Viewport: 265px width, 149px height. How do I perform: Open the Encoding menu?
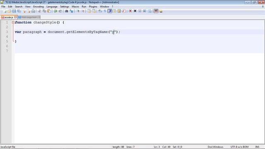pyautogui.click(x=39, y=7)
